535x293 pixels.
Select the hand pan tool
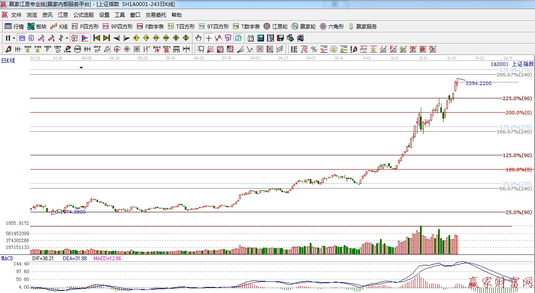198,38
